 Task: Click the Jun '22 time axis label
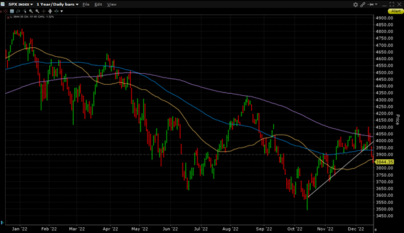pyautogui.click(x=170, y=229)
